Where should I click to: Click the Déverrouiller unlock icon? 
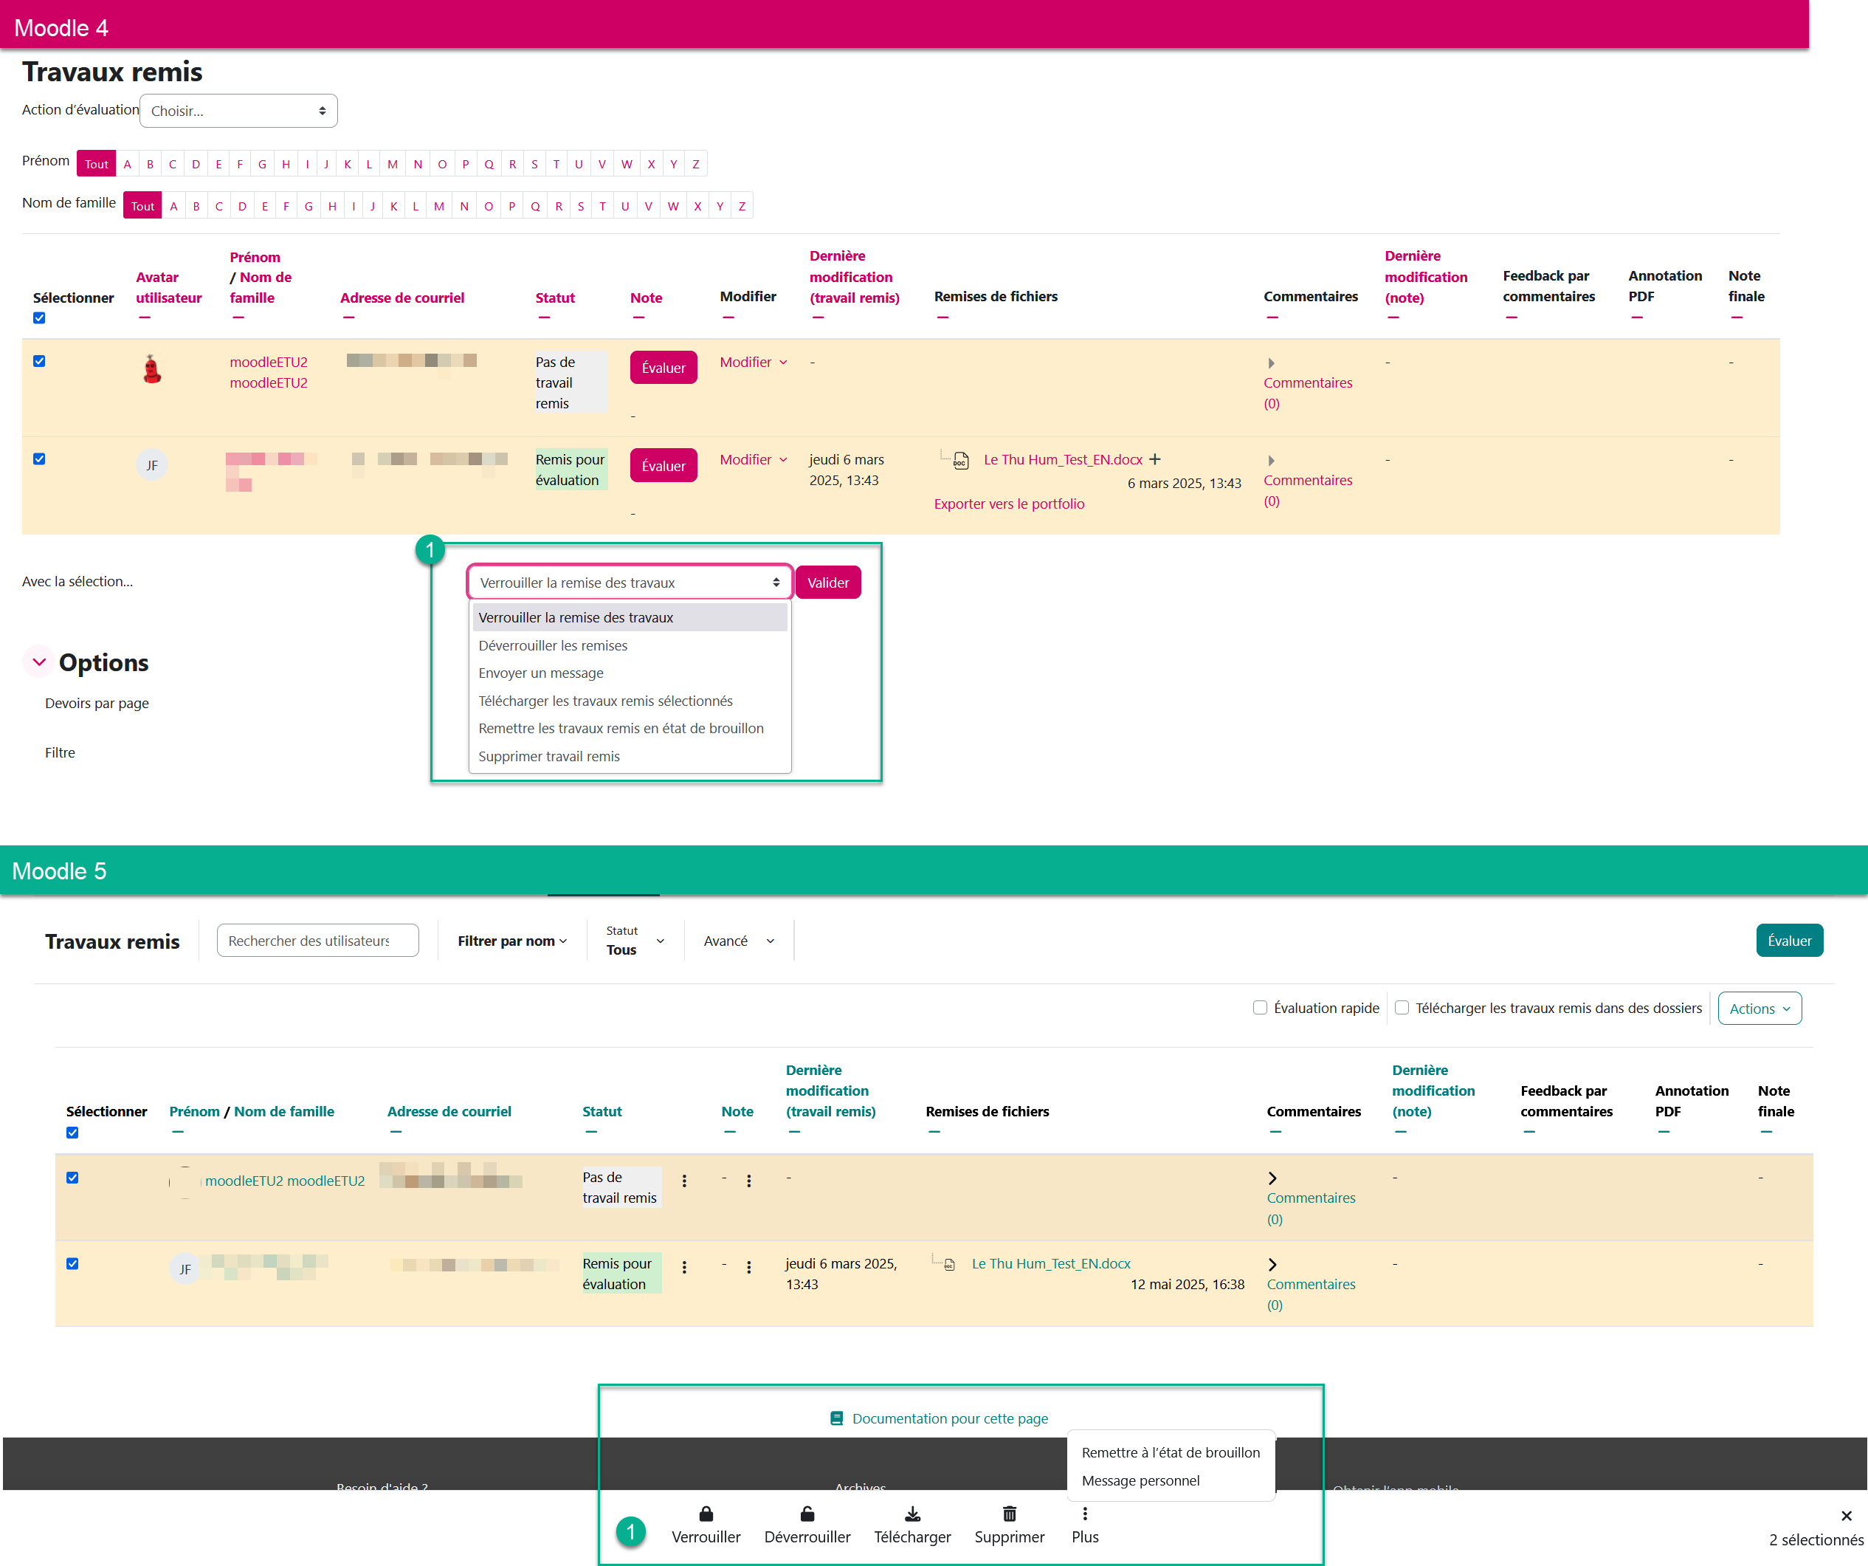[x=807, y=1514]
